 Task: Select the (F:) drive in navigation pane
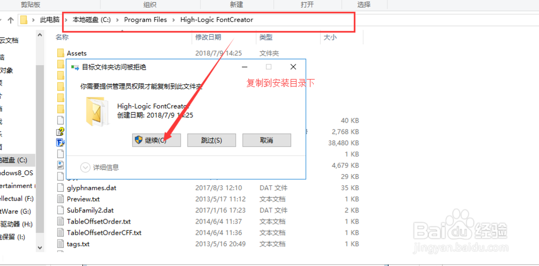(17, 198)
